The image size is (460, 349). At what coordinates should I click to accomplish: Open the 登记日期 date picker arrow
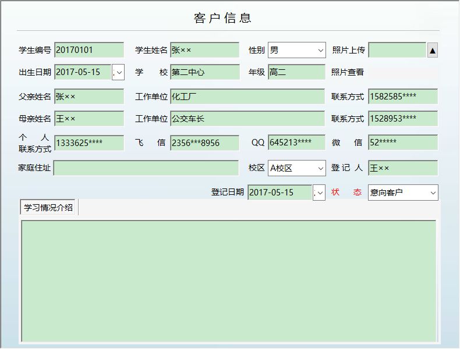coord(319,193)
